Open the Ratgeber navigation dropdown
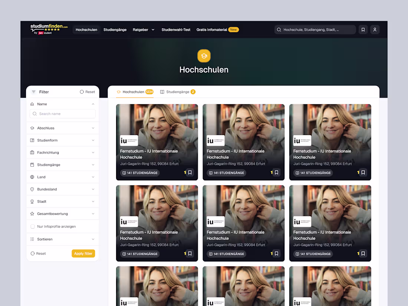Screen dimensions: 408x306 pyautogui.click(x=144, y=29)
